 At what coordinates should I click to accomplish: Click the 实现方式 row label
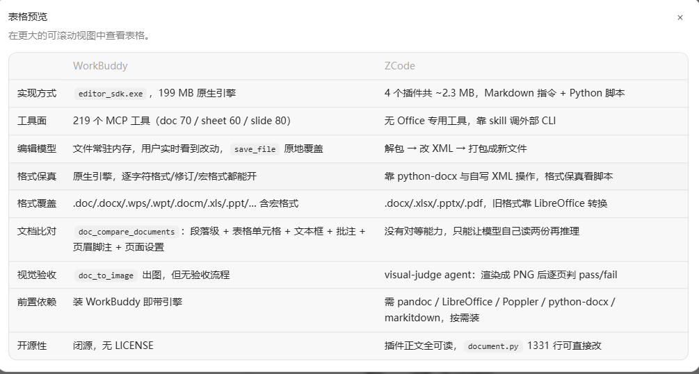coord(37,94)
